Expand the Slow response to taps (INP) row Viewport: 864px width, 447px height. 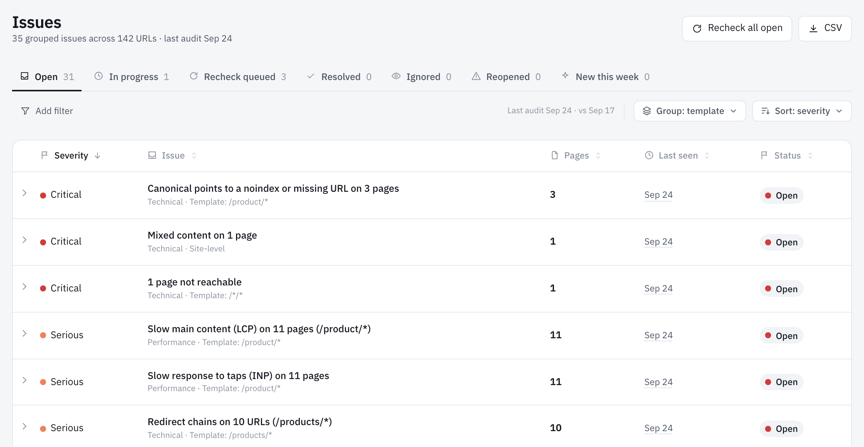(x=25, y=381)
